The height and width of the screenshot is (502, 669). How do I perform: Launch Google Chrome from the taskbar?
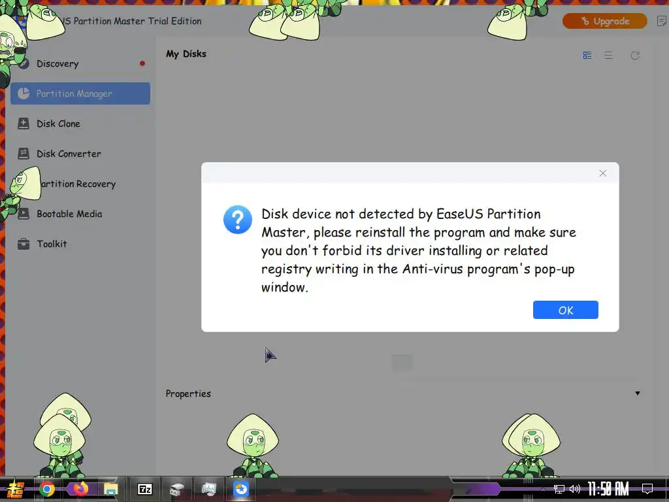(47, 489)
